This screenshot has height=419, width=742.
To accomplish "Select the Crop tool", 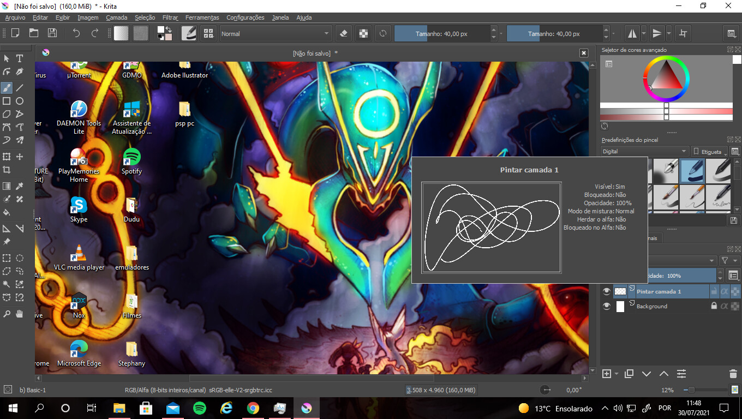I will [7, 171].
